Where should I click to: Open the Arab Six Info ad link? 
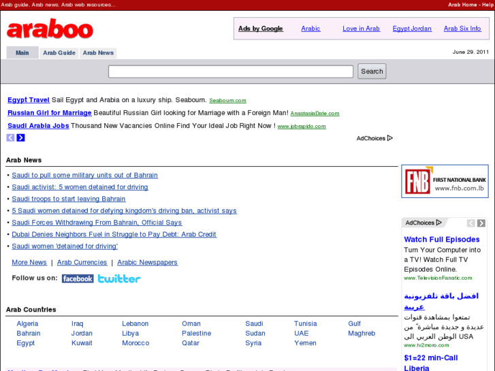462,29
